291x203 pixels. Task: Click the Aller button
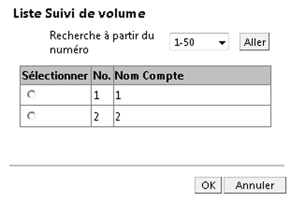[x=254, y=42]
